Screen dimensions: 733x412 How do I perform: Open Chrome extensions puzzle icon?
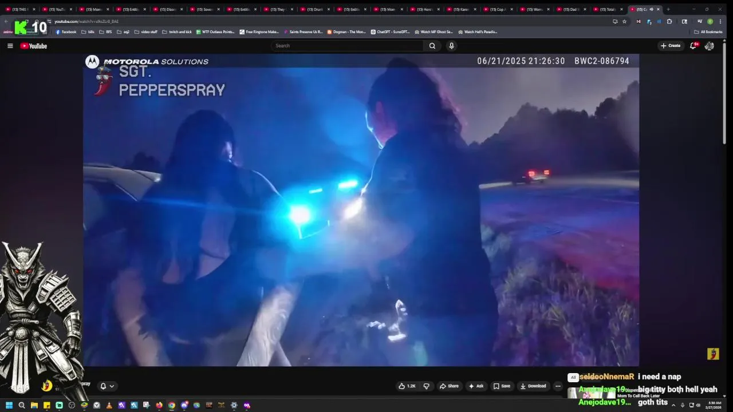coord(669,22)
